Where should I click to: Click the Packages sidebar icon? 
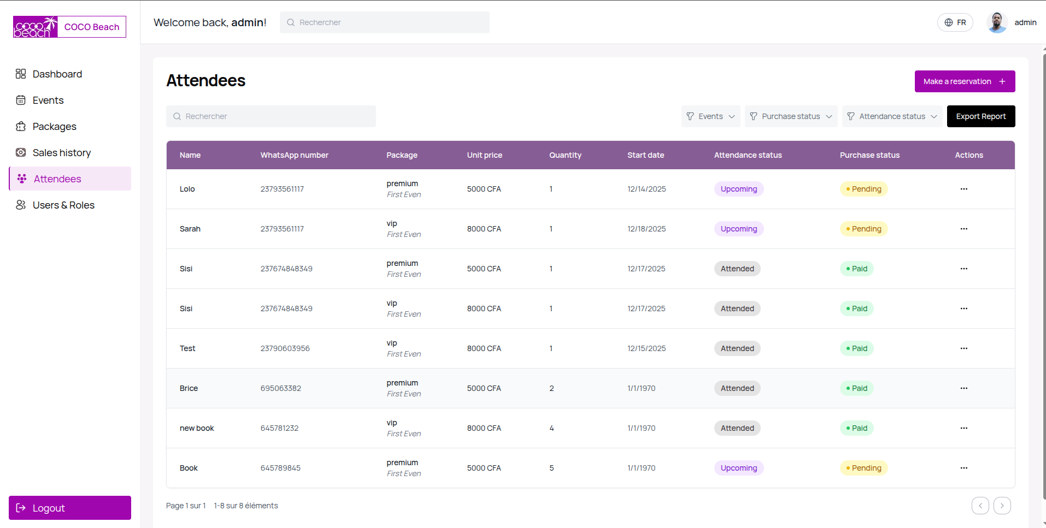pyautogui.click(x=21, y=126)
